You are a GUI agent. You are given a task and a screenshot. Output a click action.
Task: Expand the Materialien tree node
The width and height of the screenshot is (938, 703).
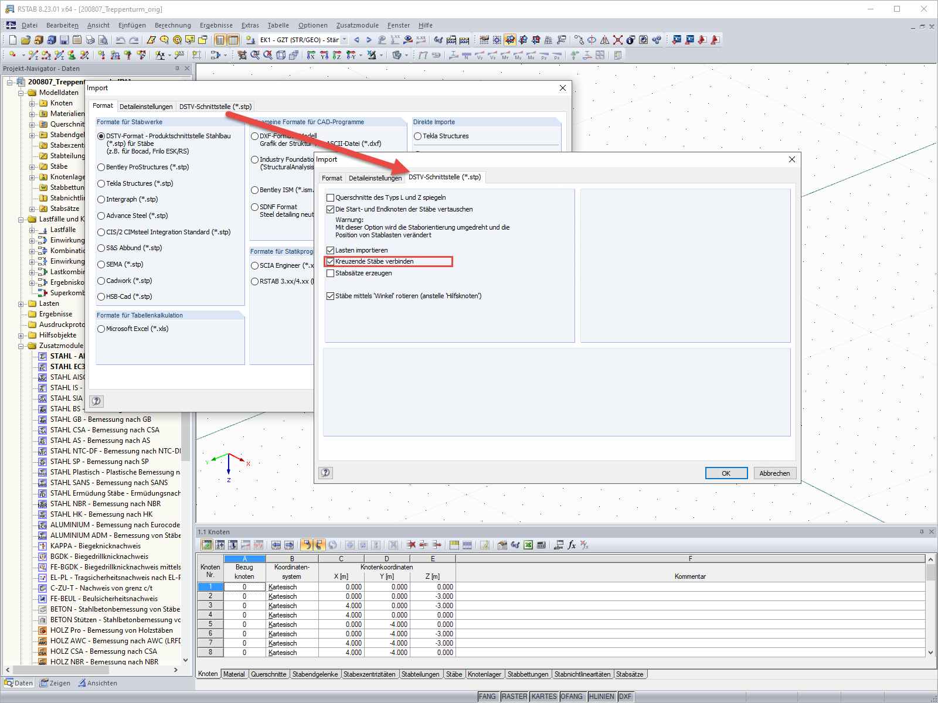click(32, 114)
